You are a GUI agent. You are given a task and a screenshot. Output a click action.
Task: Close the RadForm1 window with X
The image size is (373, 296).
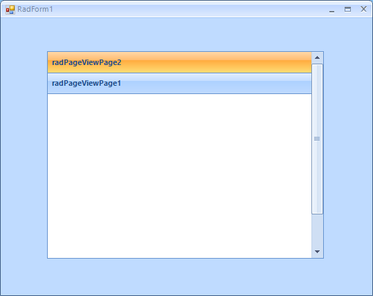point(363,9)
